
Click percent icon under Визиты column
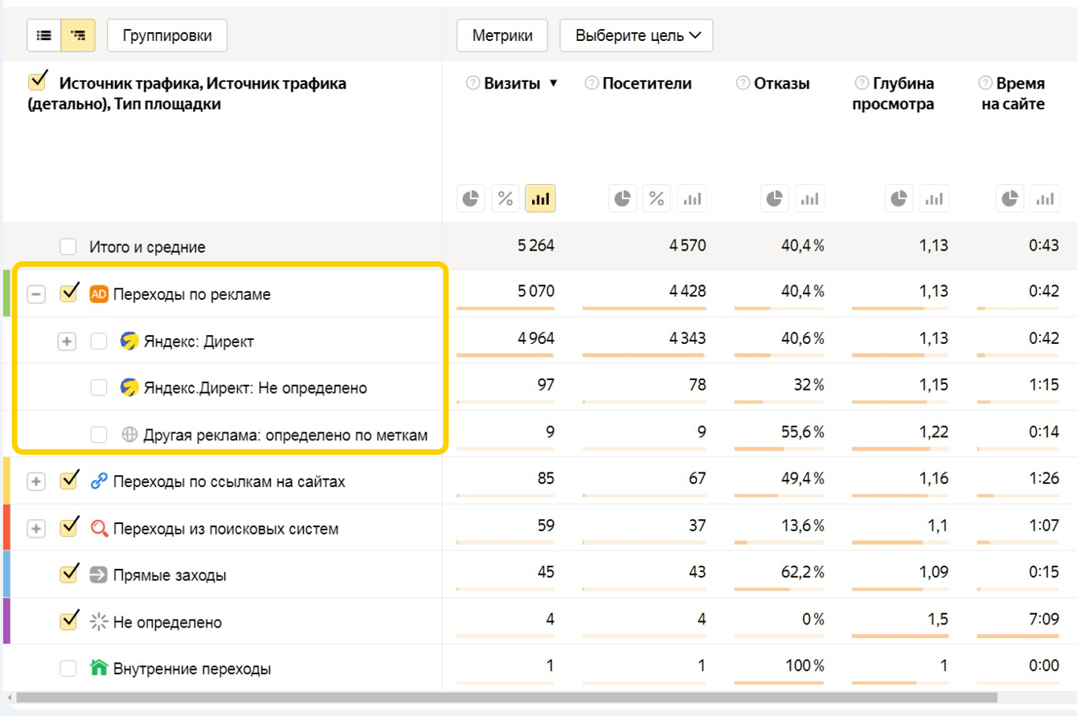pos(506,198)
